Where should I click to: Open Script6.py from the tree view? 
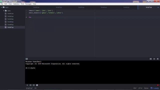pos(10,24)
